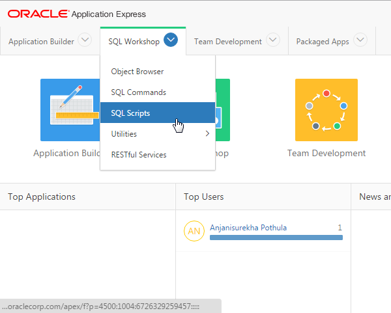Click the Top Users activity bar

[276, 238]
